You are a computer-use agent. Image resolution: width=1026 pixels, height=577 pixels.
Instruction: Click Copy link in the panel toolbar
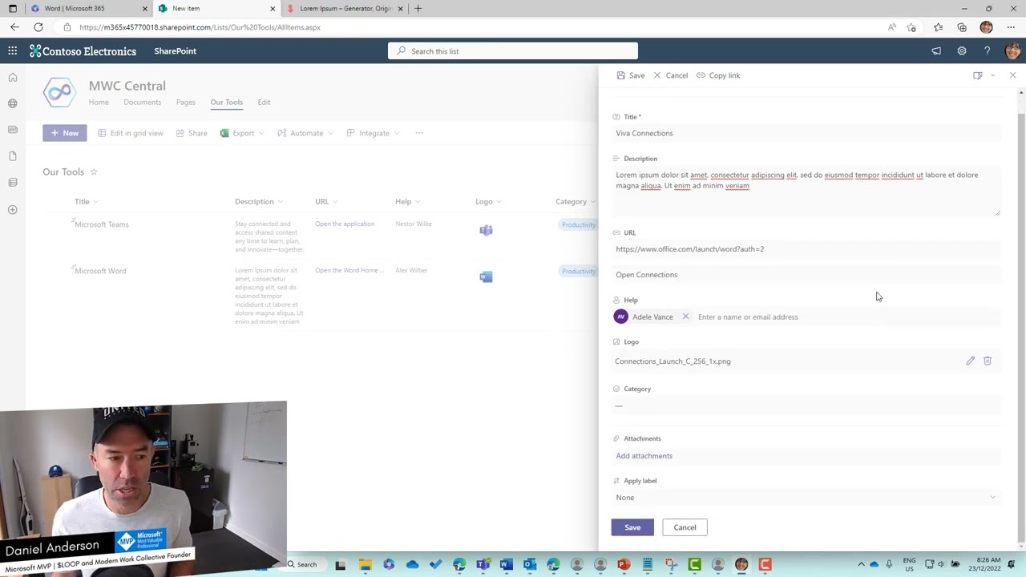click(718, 75)
